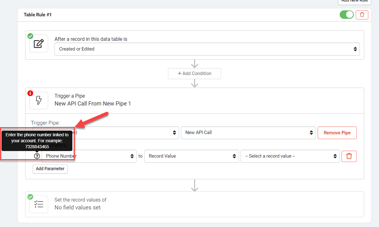Image resolution: width=379 pixels, height=227 pixels.
Task: Click the lightning bolt Trigger a Pipe icon
Action: (39, 100)
